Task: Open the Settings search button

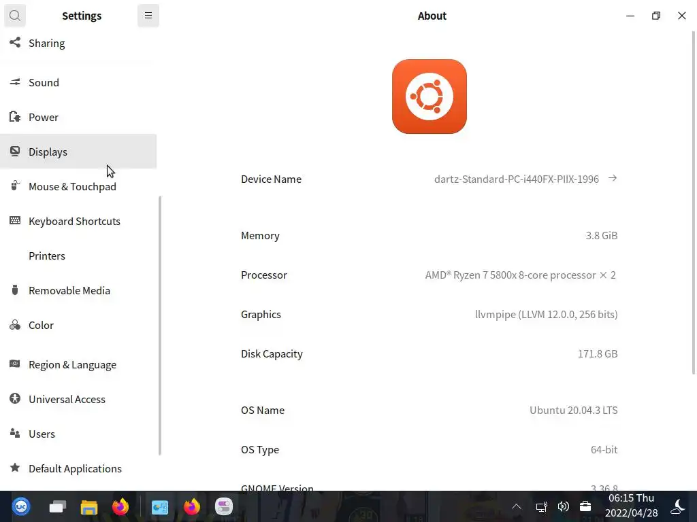Action: 15,16
